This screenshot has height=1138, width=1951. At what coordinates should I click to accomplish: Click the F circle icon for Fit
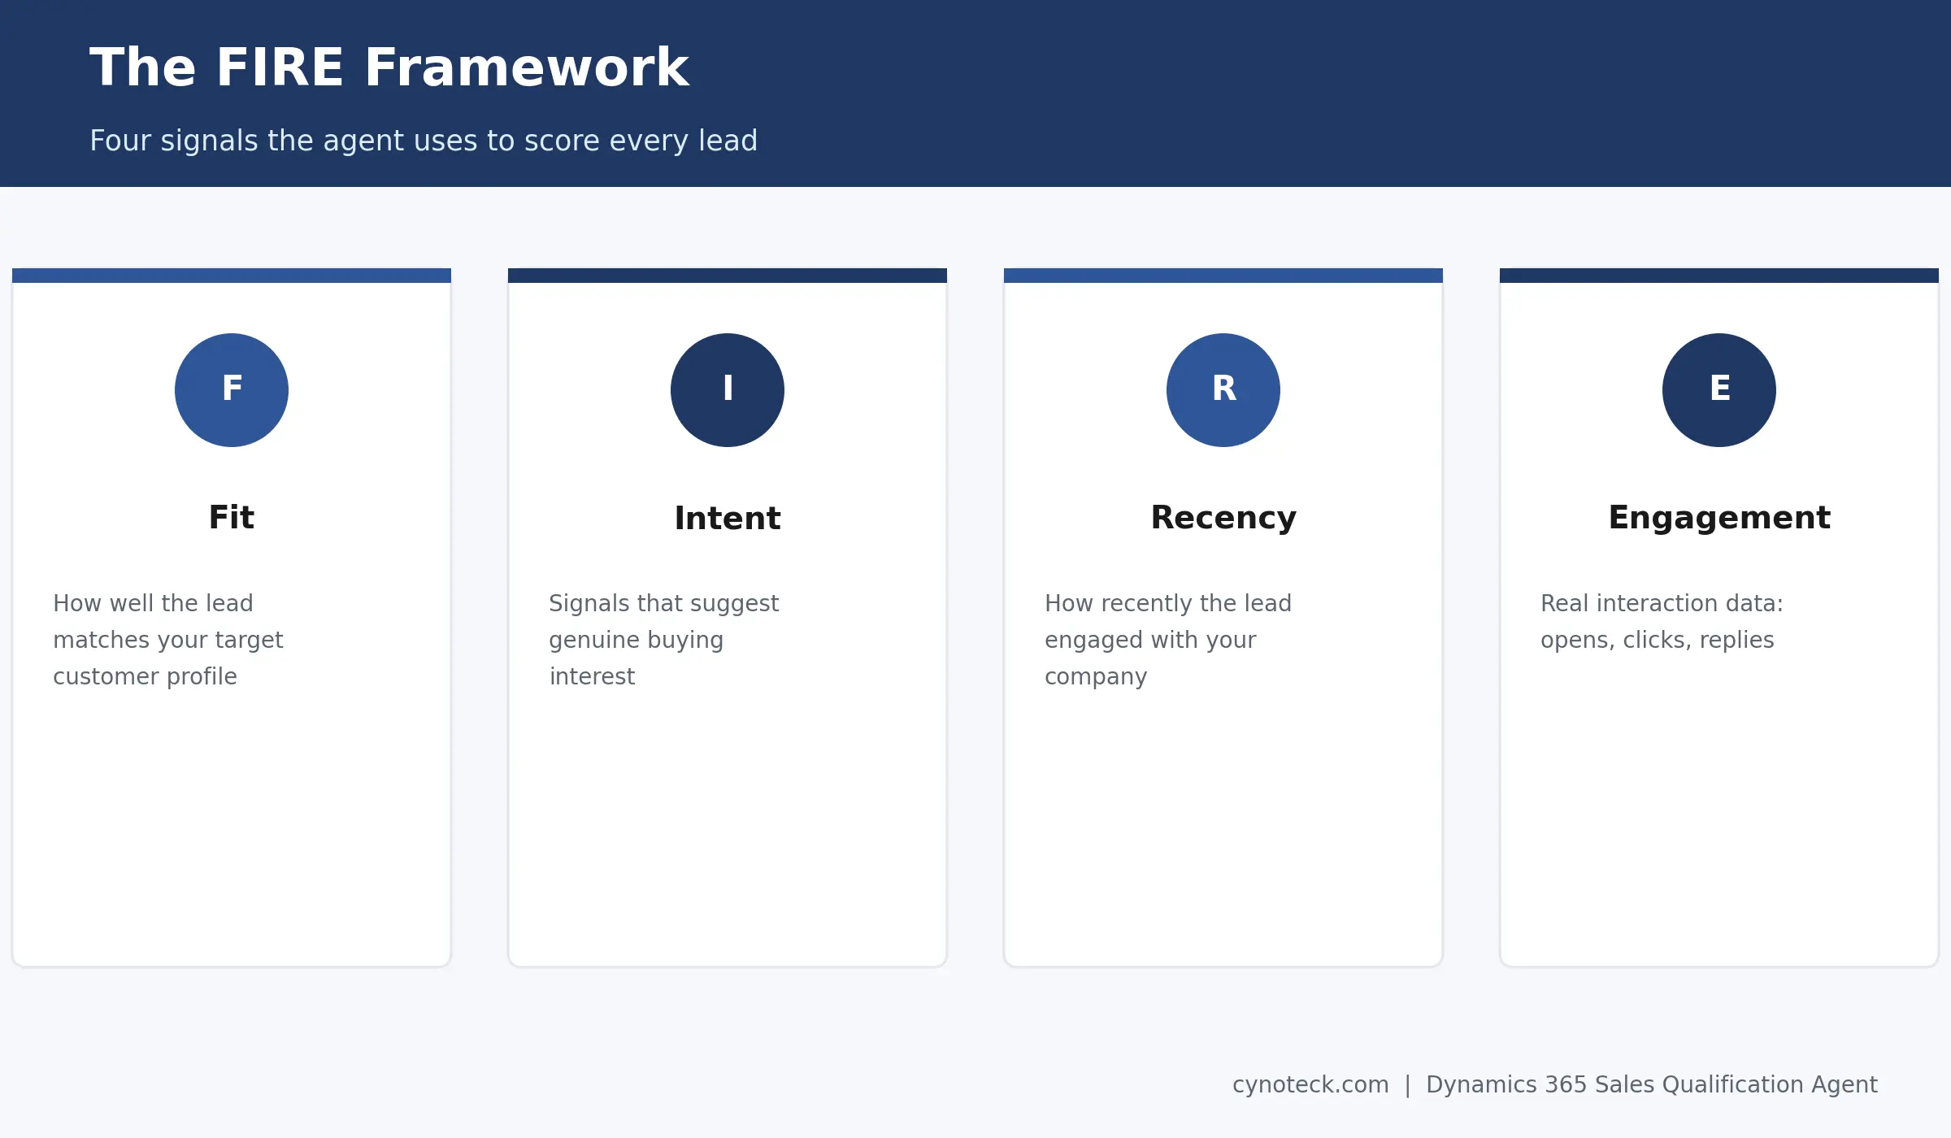pos(232,390)
